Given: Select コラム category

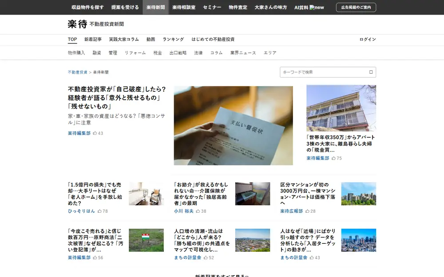Looking at the screenshot, I should (216, 53).
